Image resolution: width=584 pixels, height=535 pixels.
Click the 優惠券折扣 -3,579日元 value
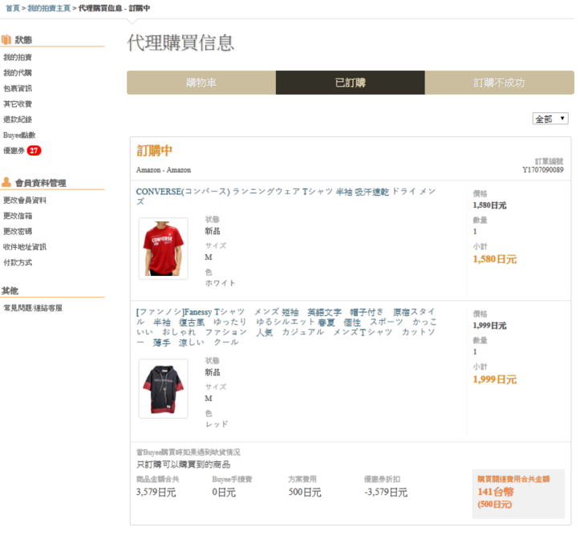click(386, 492)
